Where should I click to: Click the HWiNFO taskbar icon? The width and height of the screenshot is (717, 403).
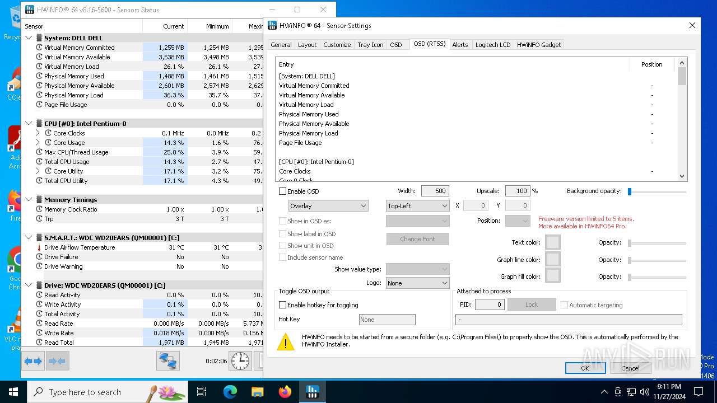(x=313, y=392)
